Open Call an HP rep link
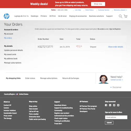131x131 pixels. [34, 111]
